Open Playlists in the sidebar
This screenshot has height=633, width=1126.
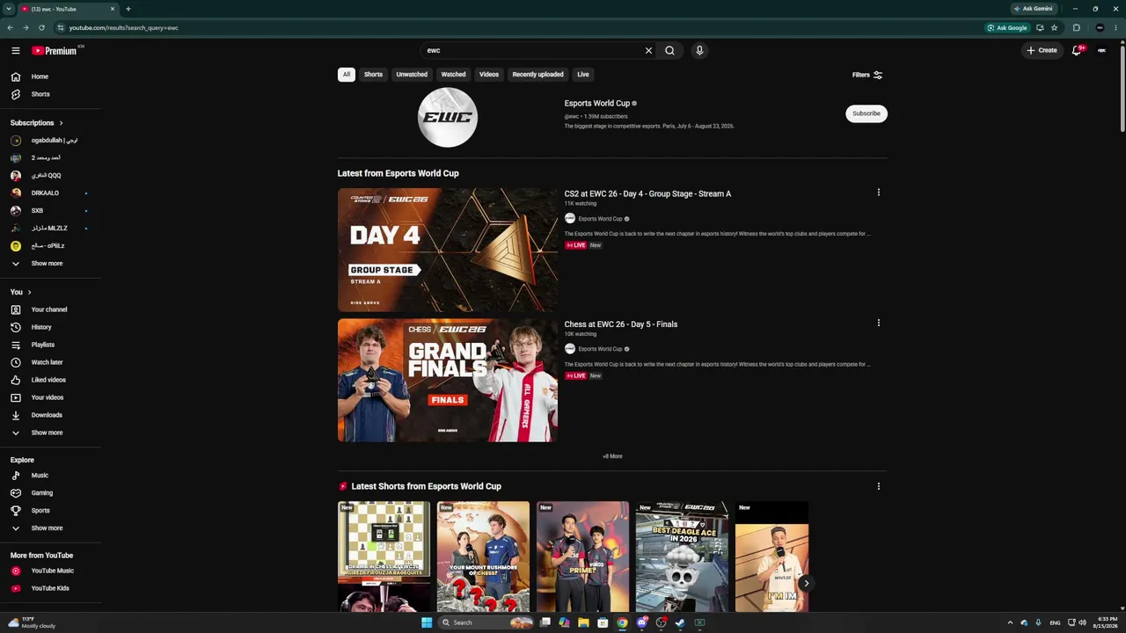(50, 345)
